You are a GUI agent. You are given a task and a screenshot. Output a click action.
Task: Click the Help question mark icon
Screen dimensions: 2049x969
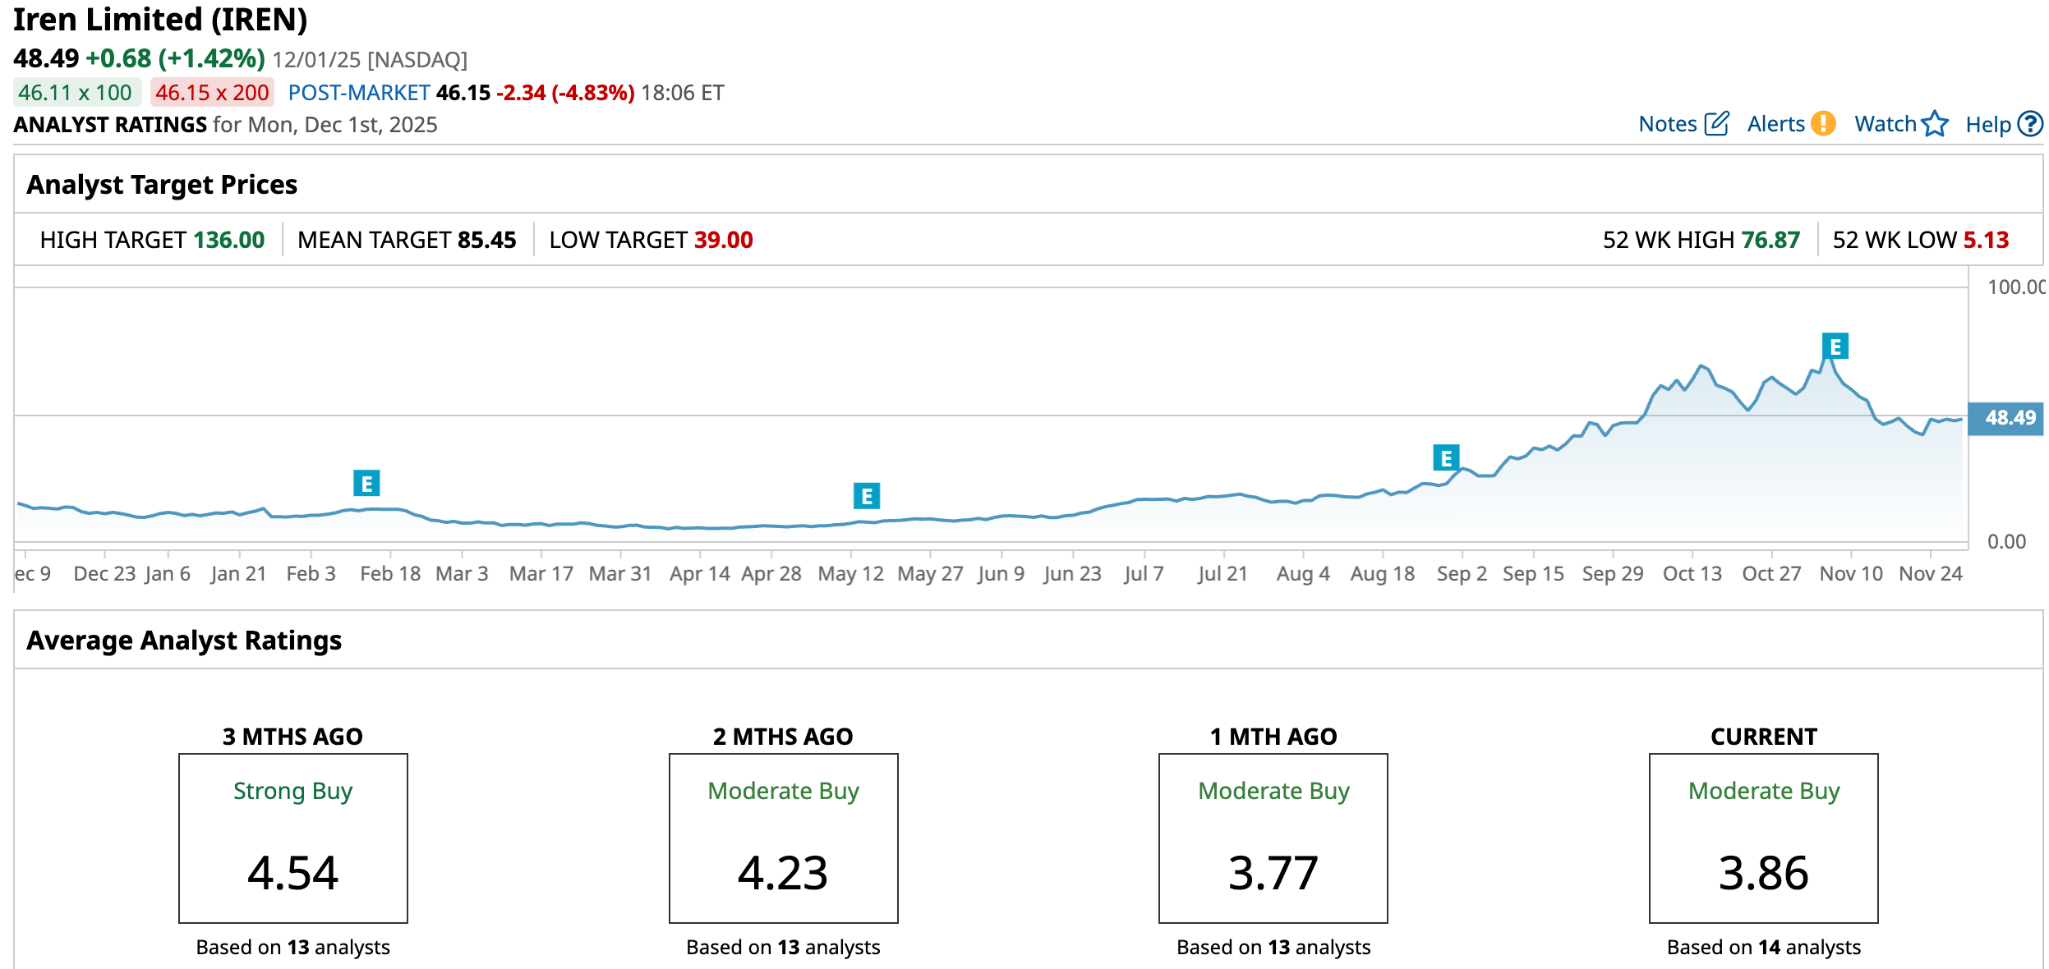tap(2030, 124)
